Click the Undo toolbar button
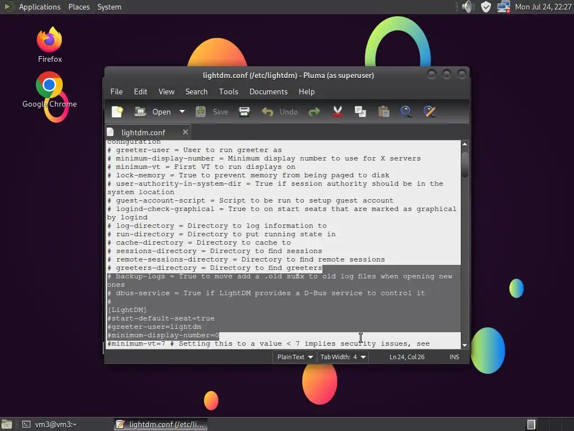The width and height of the screenshot is (574, 431). click(x=280, y=112)
